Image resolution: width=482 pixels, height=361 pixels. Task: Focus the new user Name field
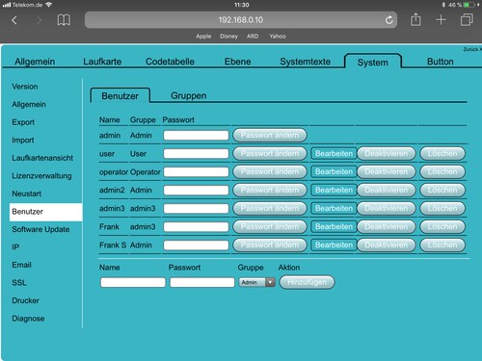[133, 282]
